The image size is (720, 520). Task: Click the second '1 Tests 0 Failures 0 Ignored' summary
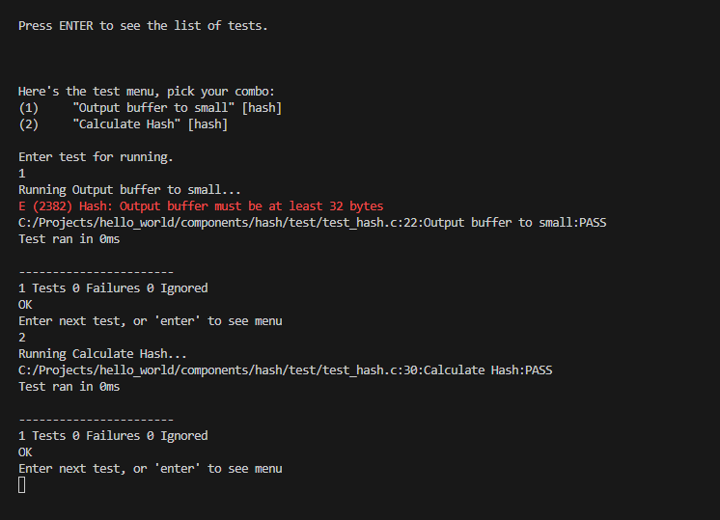click(x=113, y=436)
